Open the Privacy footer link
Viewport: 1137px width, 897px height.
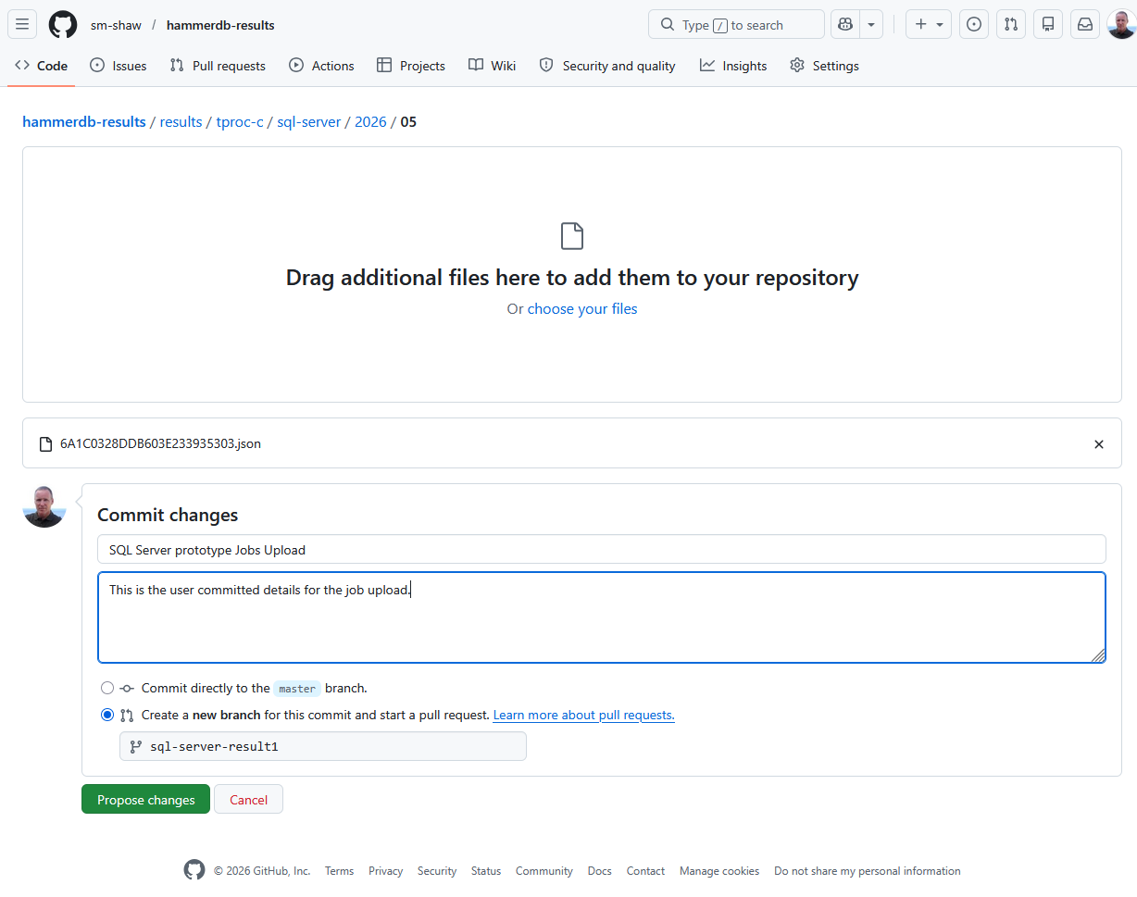[x=385, y=871]
